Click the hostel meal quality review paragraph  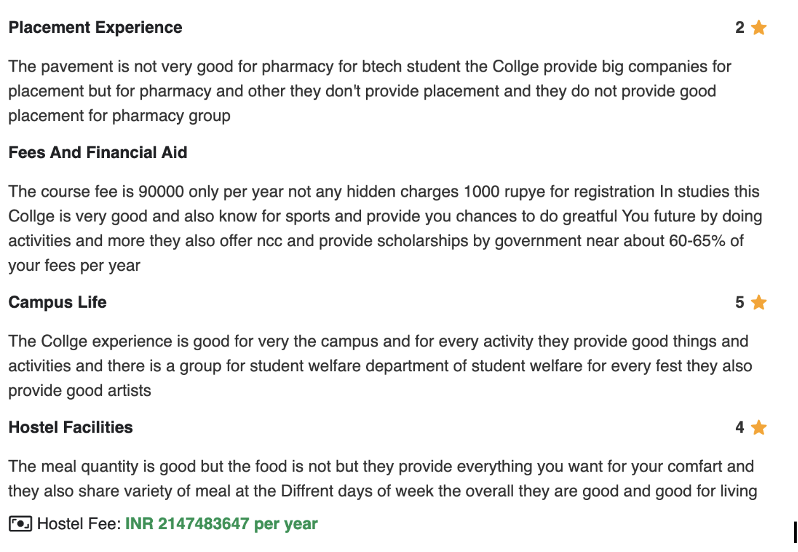pyautogui.click(x=381, y=479)
